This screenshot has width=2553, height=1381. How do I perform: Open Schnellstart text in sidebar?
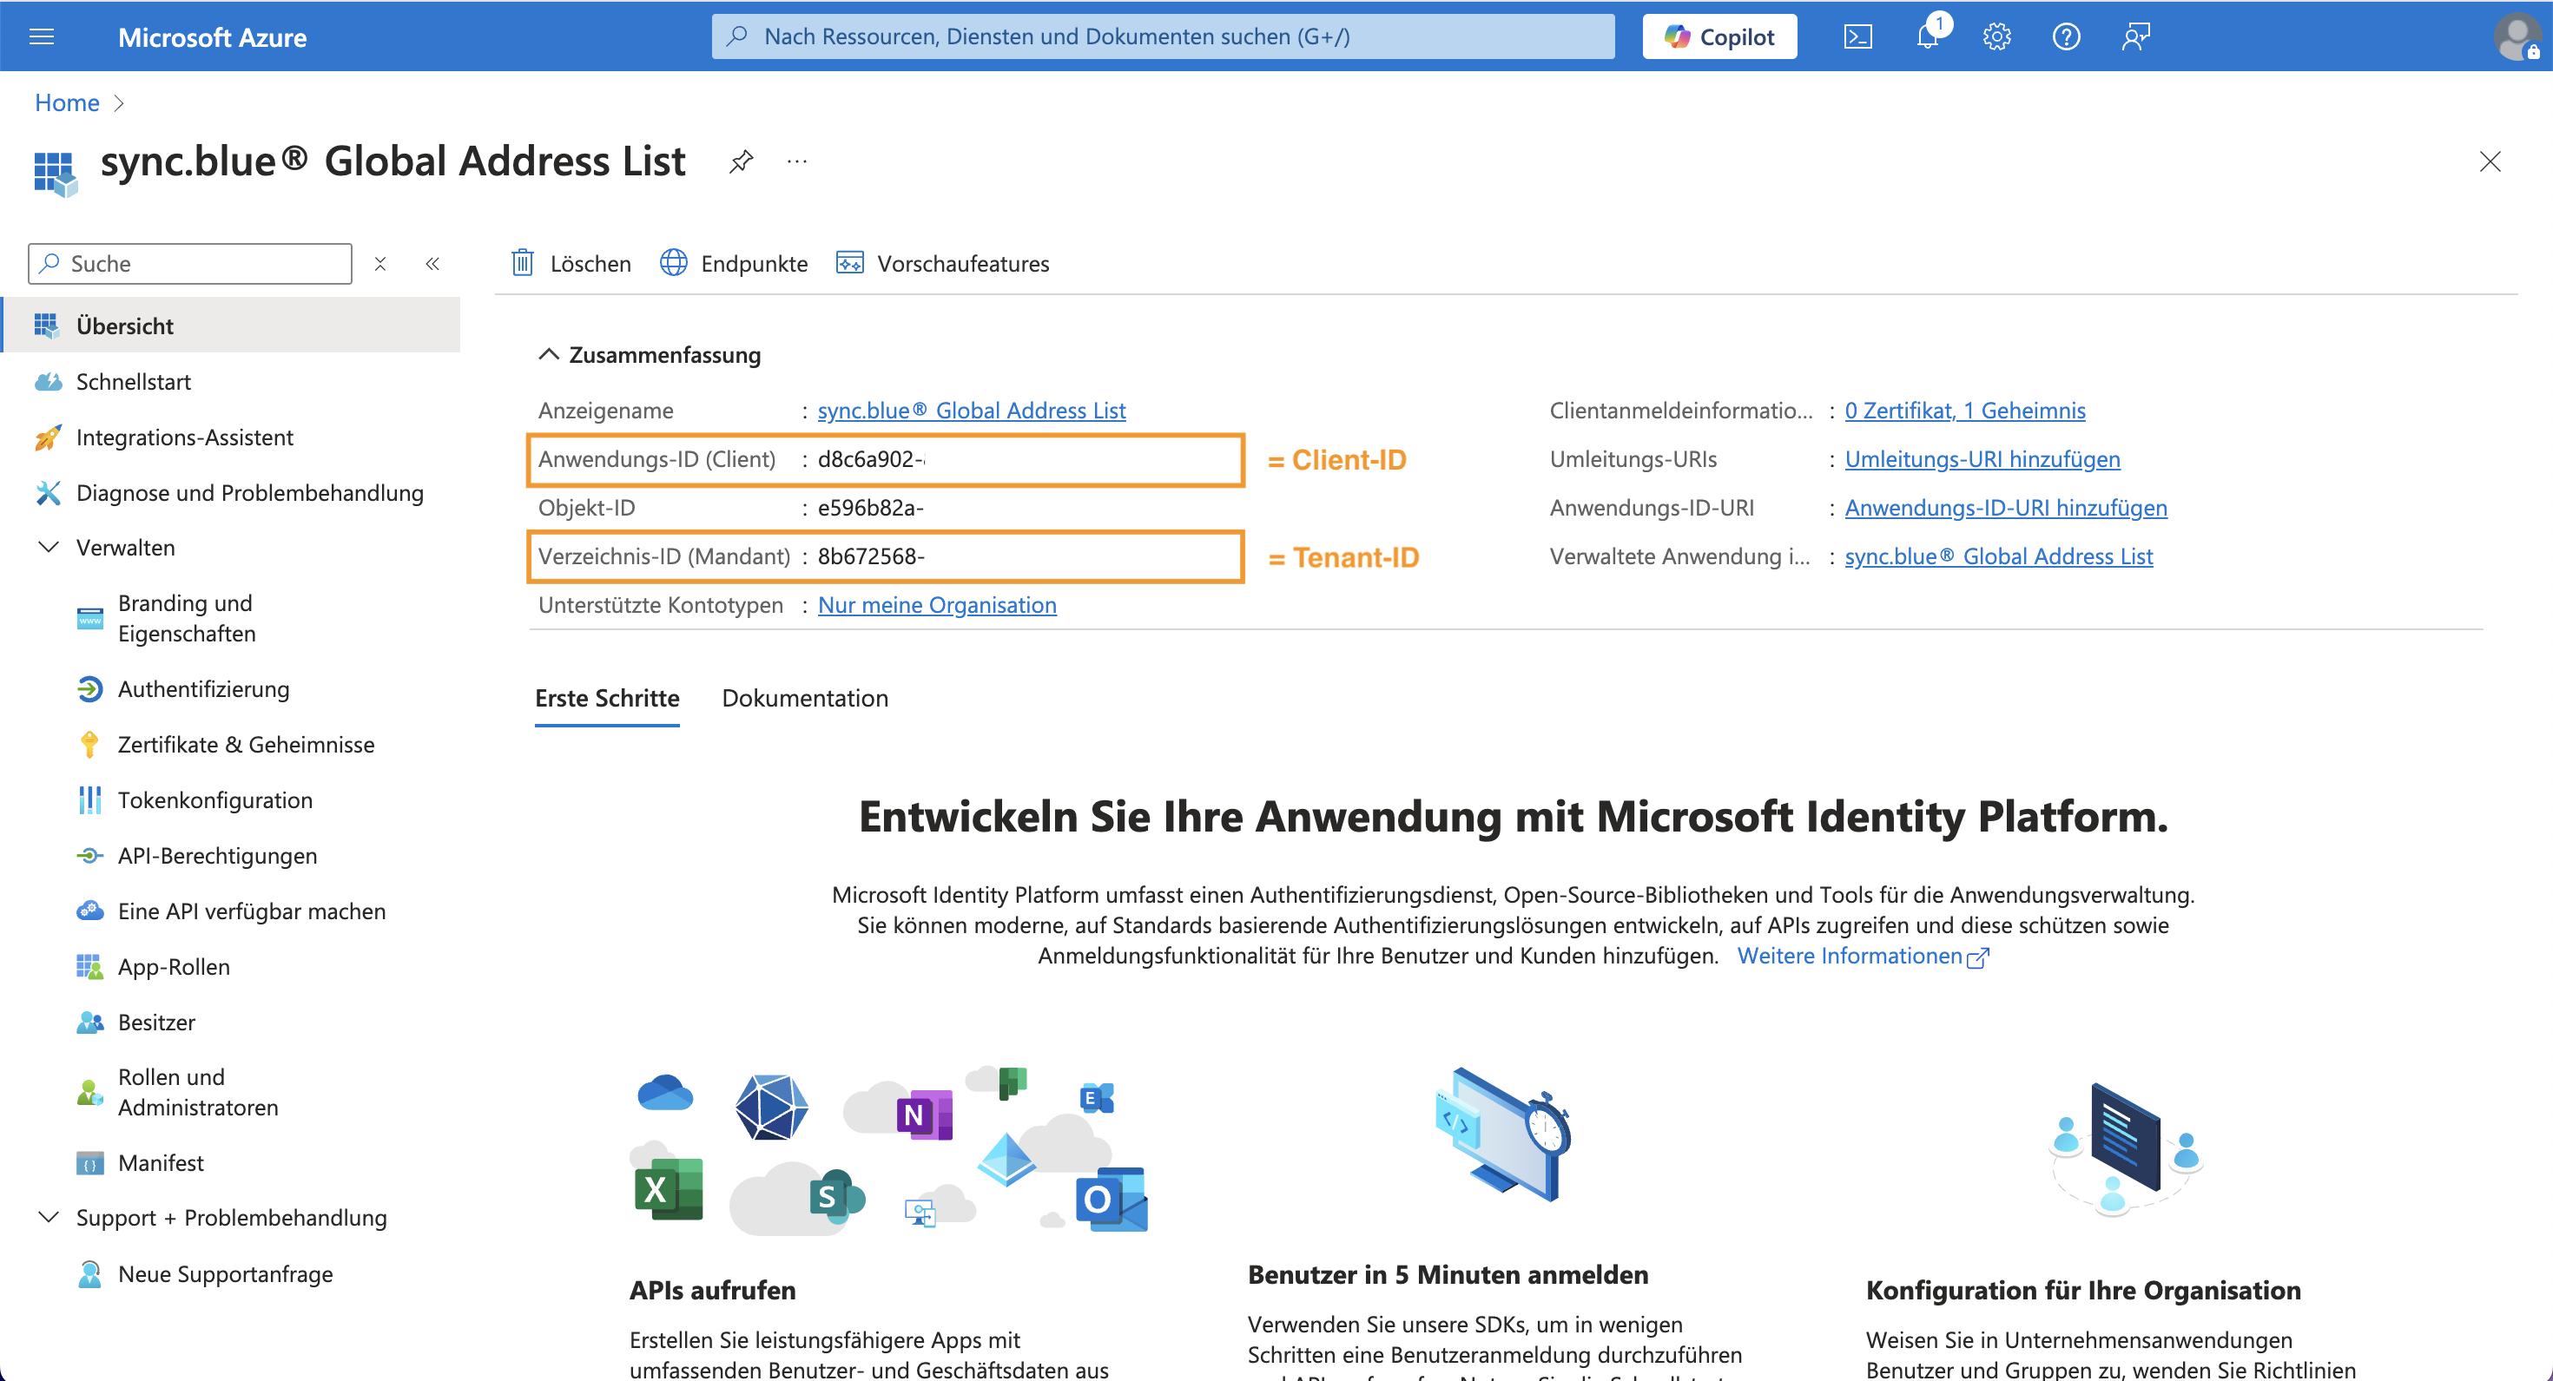click(x=133, y=381)
